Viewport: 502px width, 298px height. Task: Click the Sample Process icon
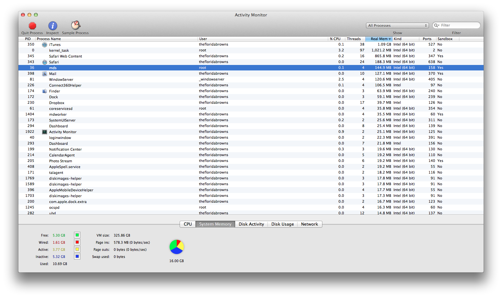pos(76,25)
